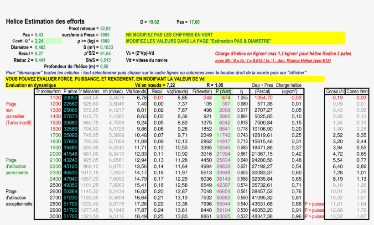Select the green Coeff. Q value 2,24 cell
The image size is (374, 225).
(x=48, y=41)
